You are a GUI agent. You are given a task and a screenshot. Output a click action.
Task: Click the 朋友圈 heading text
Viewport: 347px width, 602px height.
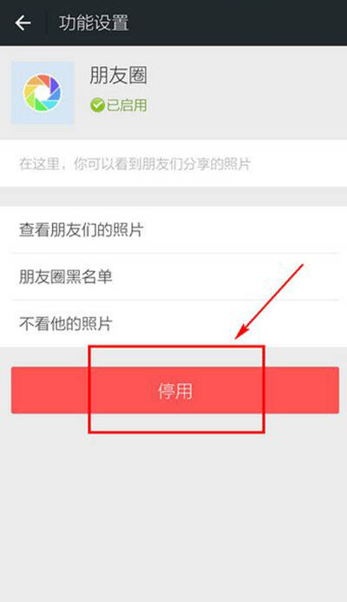tap(118, 76)
